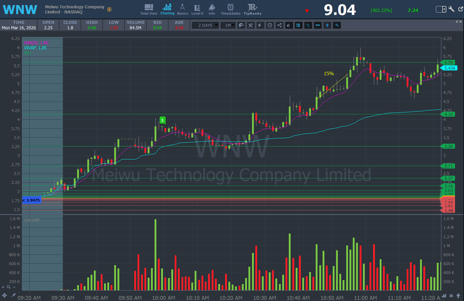This screenshot has height=301, width=464.
Task: Open the window layout dropdown near wrench
Action: pyautogui.click(x=441, y=9)
